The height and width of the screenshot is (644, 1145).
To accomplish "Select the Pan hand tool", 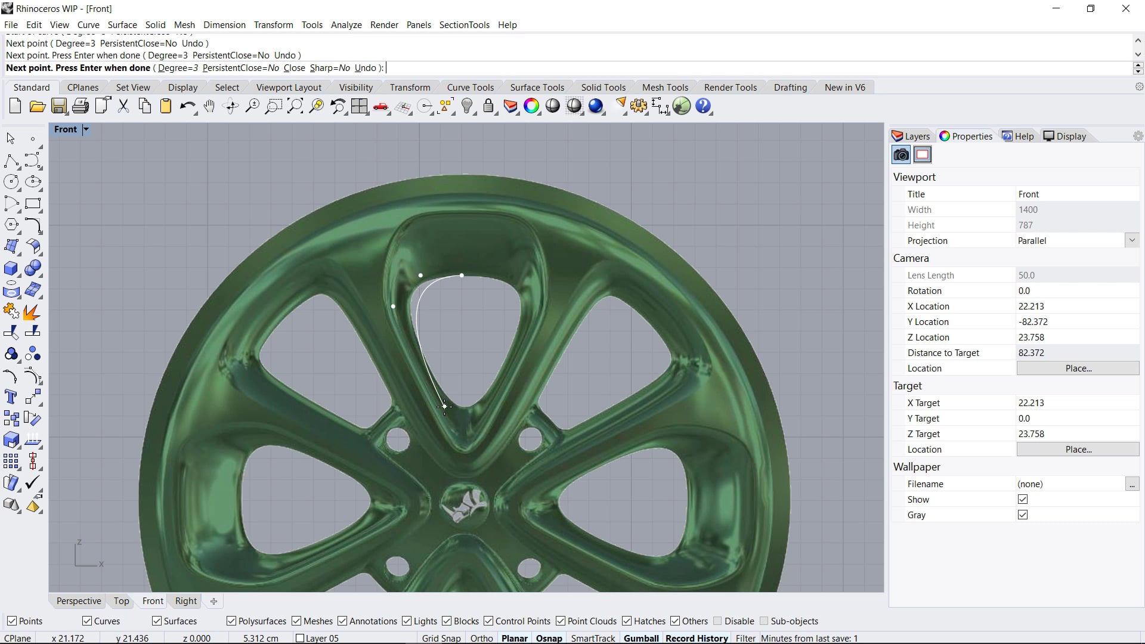I will click(209, 106).
